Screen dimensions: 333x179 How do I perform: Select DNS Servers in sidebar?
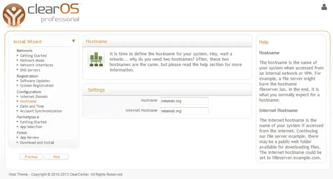(x=30, y=70)
